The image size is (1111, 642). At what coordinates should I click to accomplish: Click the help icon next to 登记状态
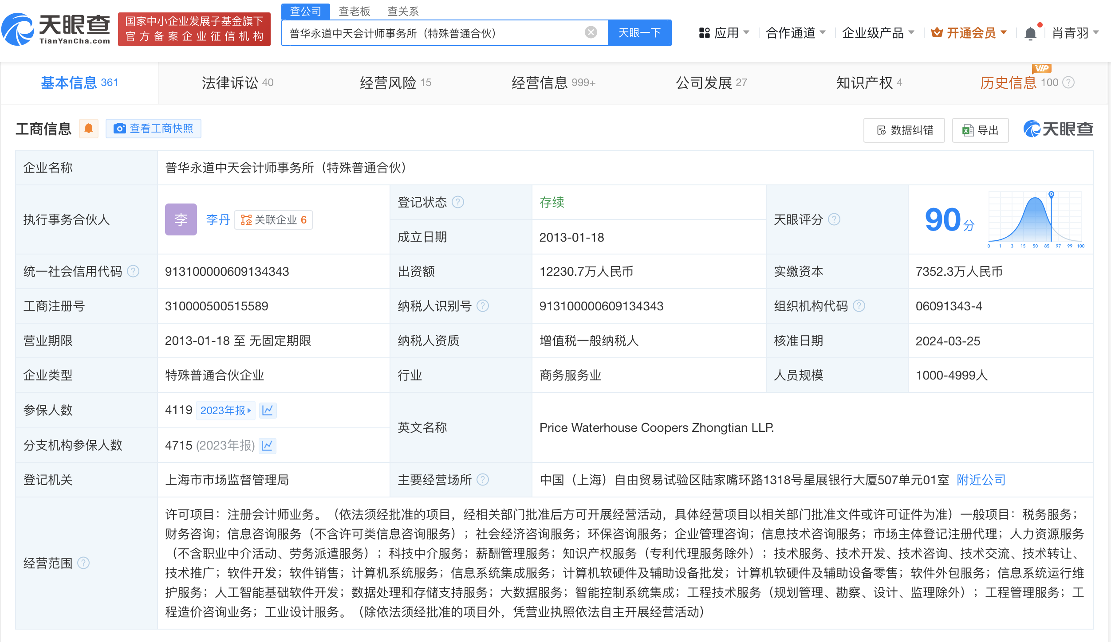point(459,202)
